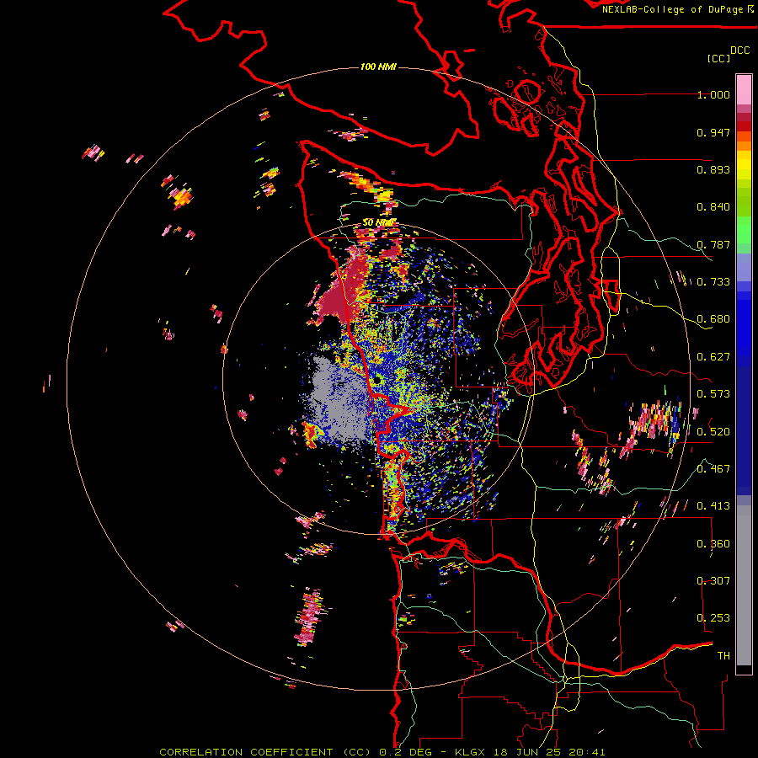
Task: Click the 0.573 colorbar value
Action: (x=713, y=394)
